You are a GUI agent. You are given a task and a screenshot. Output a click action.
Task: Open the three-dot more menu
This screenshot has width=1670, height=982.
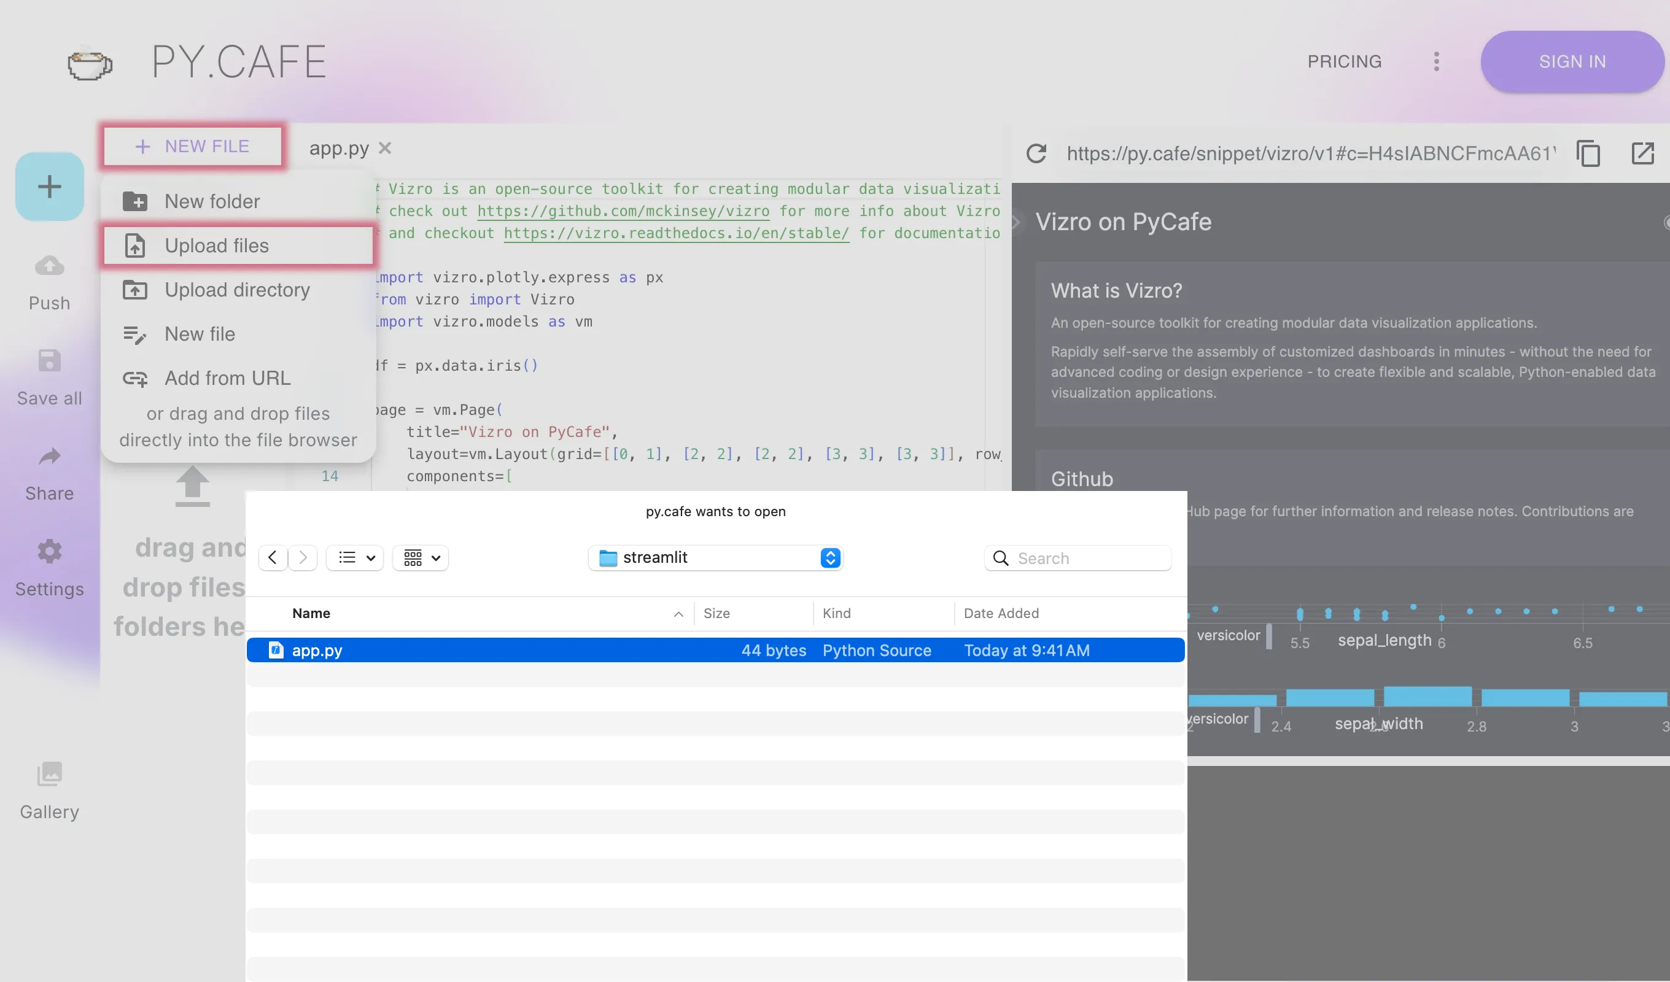(1436, 61)
